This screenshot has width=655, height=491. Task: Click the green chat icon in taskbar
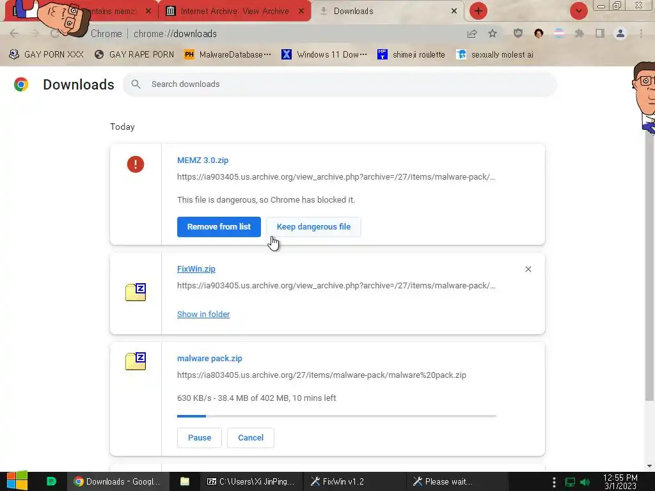(51, 481)
